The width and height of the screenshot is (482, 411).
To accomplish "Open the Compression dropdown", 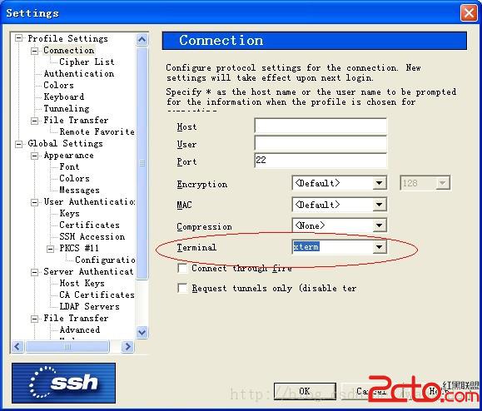I will pos(380,225).
